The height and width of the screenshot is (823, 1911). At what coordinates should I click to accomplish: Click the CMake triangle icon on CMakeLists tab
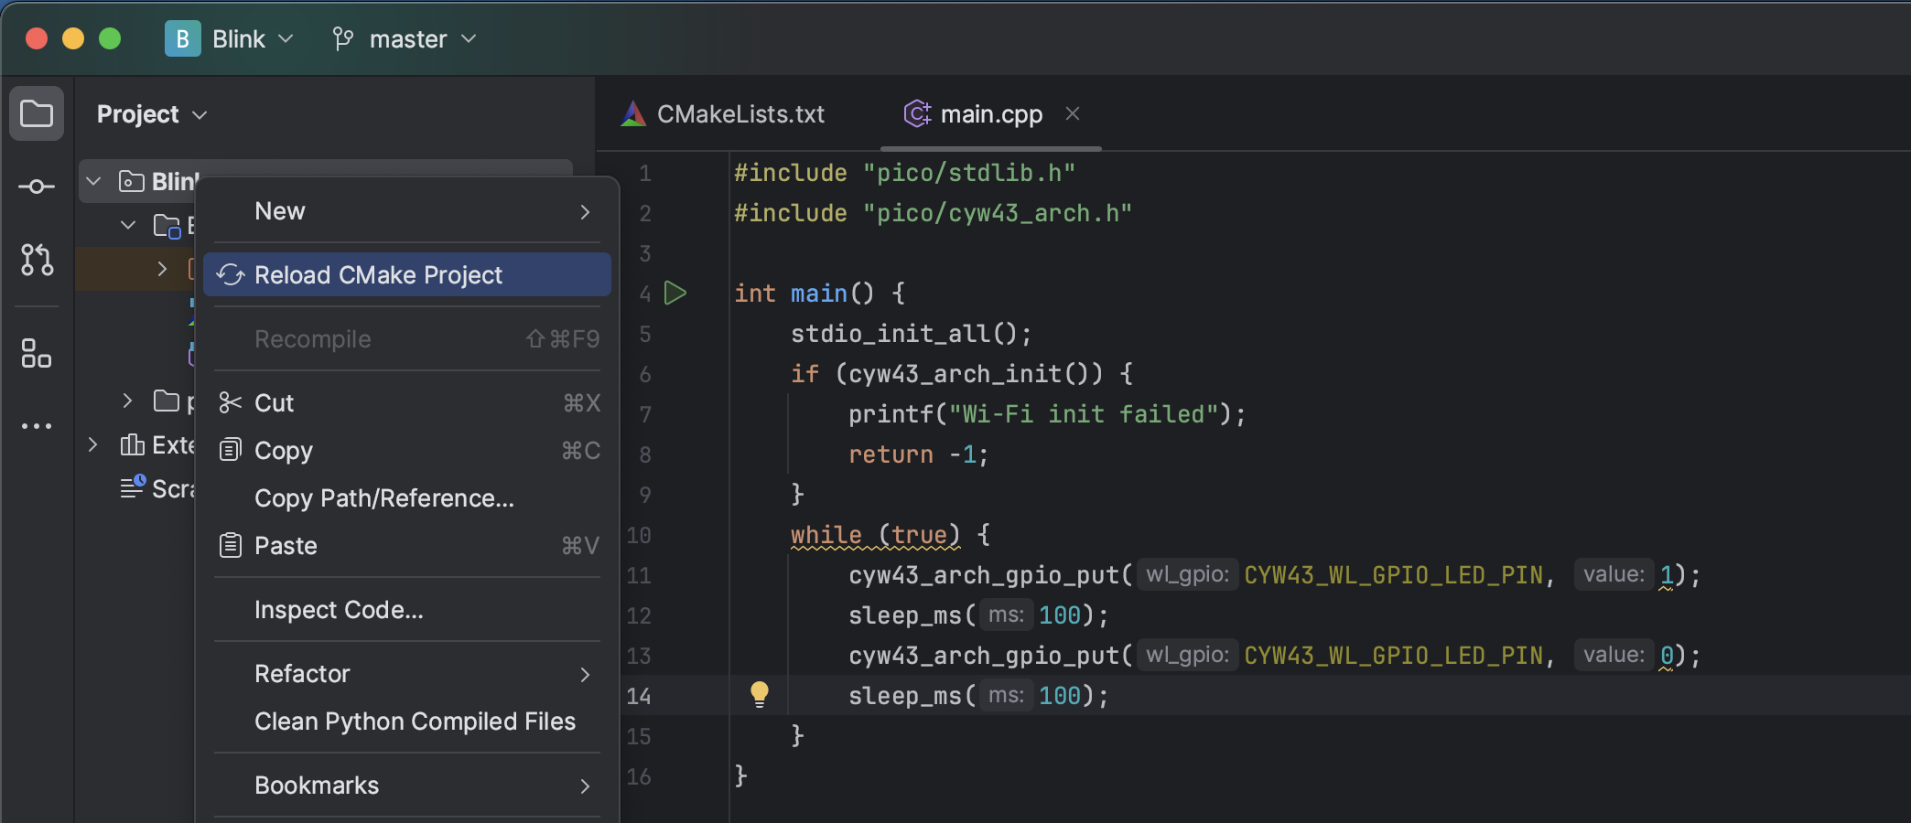(633, 114)
